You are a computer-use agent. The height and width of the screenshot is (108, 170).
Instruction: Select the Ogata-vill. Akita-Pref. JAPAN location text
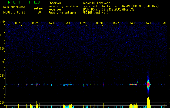point(121,6)
